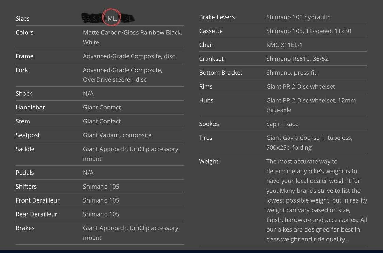This screenshot has width=383, height=253.
Task: Select the Matte Carbon/Gloss Rainbow Black color text
Action: click(132, 33)
